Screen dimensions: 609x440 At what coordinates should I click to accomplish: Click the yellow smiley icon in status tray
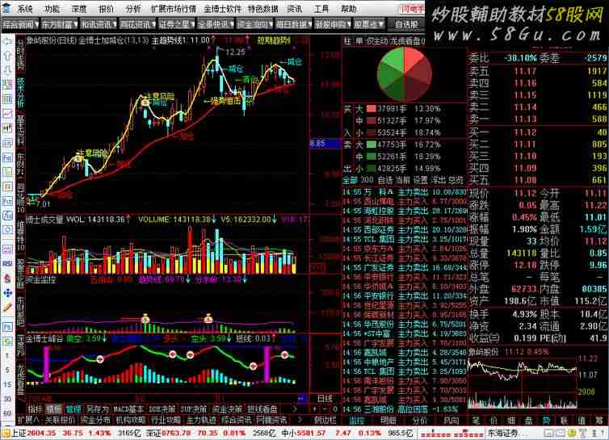click(572, 433)
